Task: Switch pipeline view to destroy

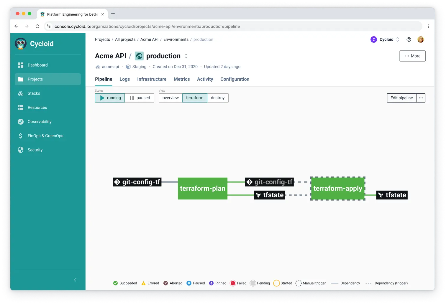Action: pyautogui.click(x=218, y=98)
